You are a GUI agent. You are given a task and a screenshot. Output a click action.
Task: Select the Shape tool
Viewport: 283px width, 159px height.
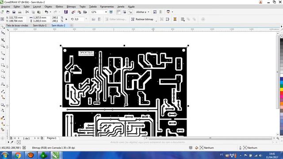click(3, 33)
